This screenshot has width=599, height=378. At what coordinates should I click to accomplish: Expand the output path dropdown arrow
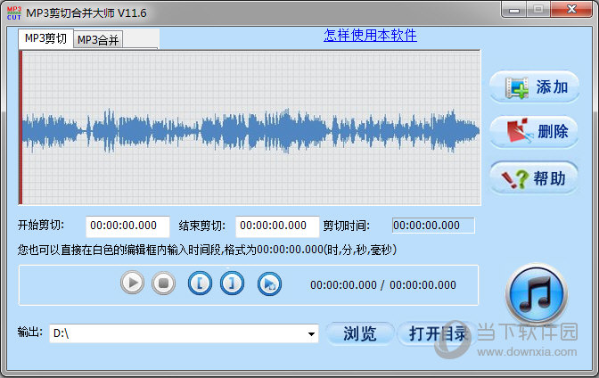click(x=311, y=333)
